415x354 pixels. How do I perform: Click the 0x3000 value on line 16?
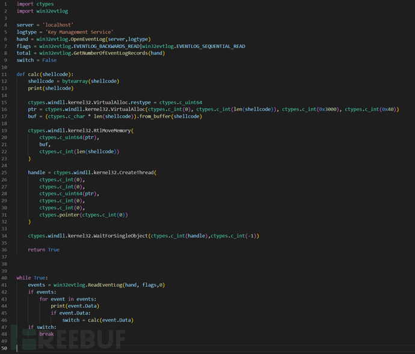tap(328, 109)
